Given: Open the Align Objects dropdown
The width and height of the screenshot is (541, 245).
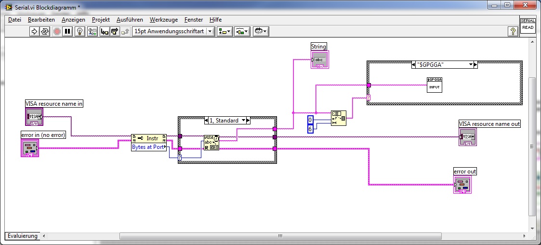Looking at the screenshot, I should 224,31.
